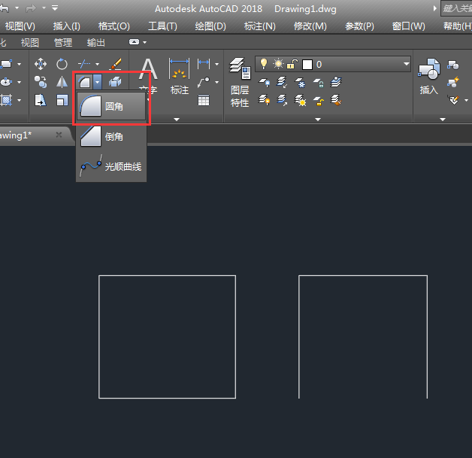
Task: Select the Multileader tool icon
Action: (204, 82)
